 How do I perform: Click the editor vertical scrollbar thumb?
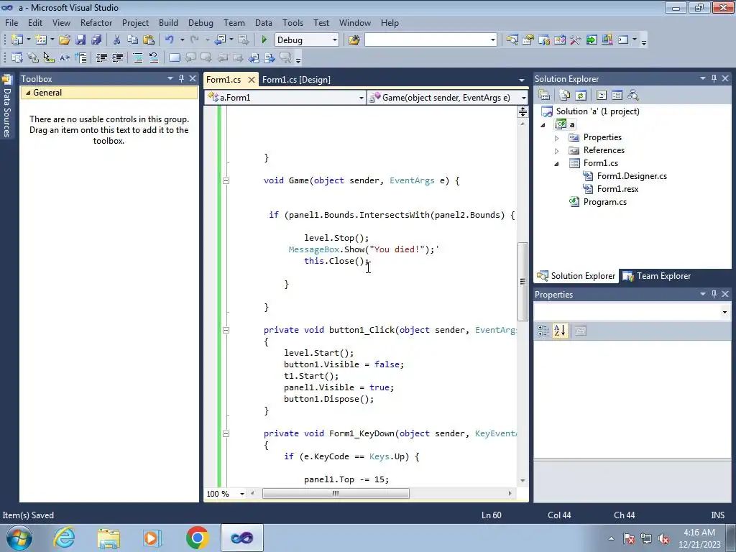click(x=523, y=282)
